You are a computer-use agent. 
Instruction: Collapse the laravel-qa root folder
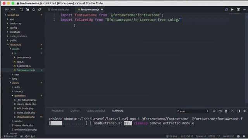pyautogui.click(x=13, y=15)
